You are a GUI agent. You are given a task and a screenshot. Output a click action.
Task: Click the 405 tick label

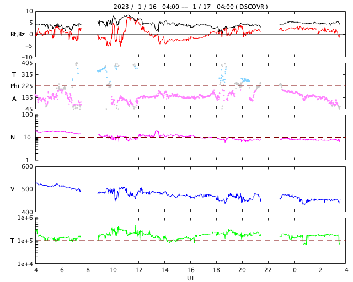(x=27, y=63)
